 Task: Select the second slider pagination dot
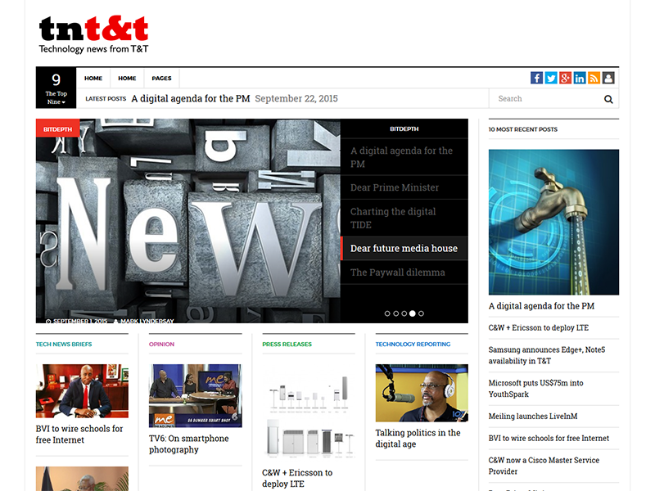point(395,313)
